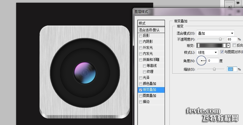Viewport: 243px width, 125px height.
Task: Click the layer visibility eye icon
Action: click(x=238, y=3)
